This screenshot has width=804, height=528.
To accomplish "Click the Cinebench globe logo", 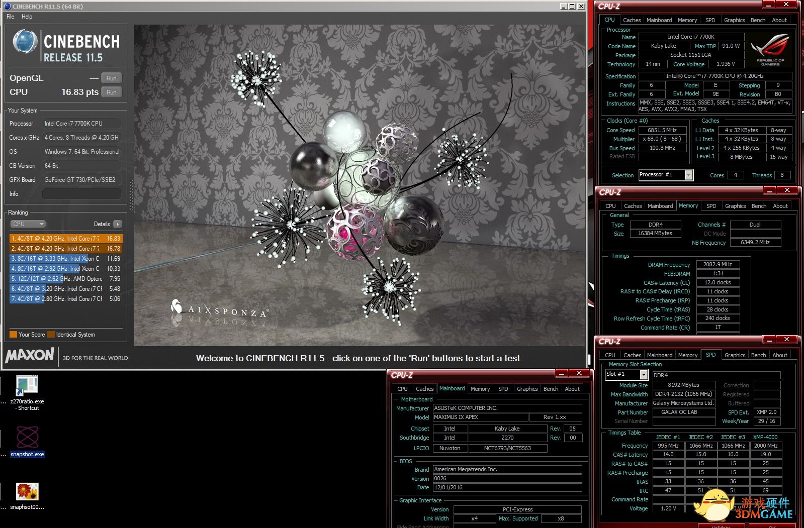I will click(24, 42).
